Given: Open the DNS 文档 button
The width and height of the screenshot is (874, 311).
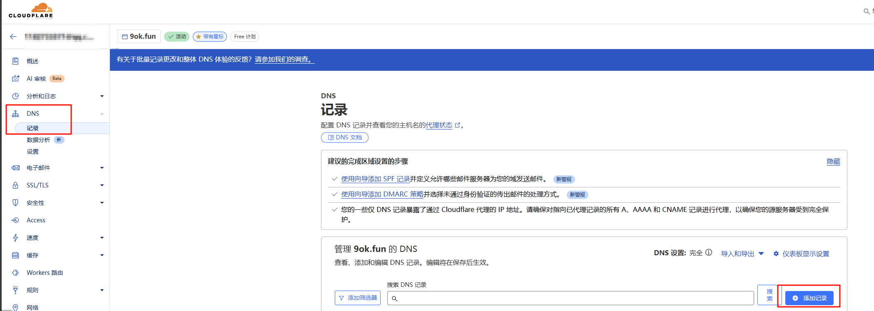Looking at the screenshot, I should click(345, 137).
